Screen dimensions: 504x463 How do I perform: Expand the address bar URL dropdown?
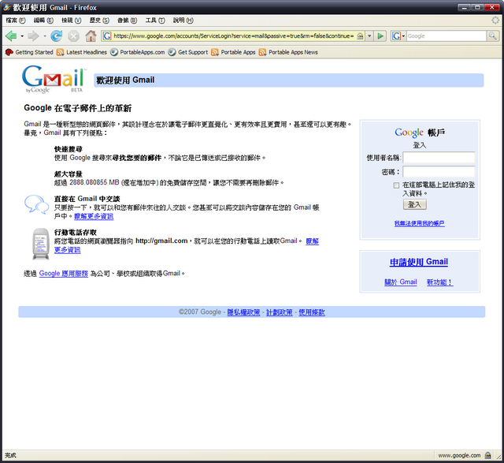coord(369,35)
